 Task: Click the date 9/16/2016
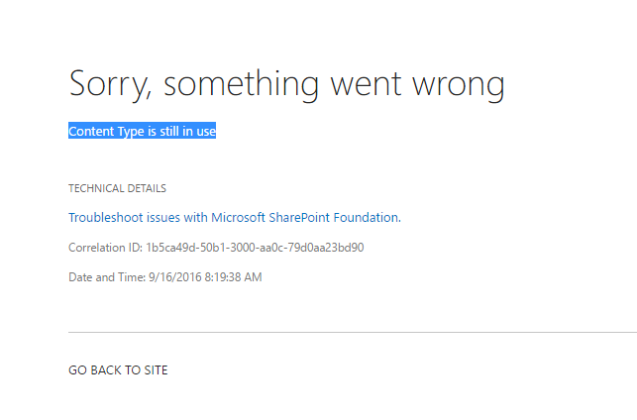point(175,277)
